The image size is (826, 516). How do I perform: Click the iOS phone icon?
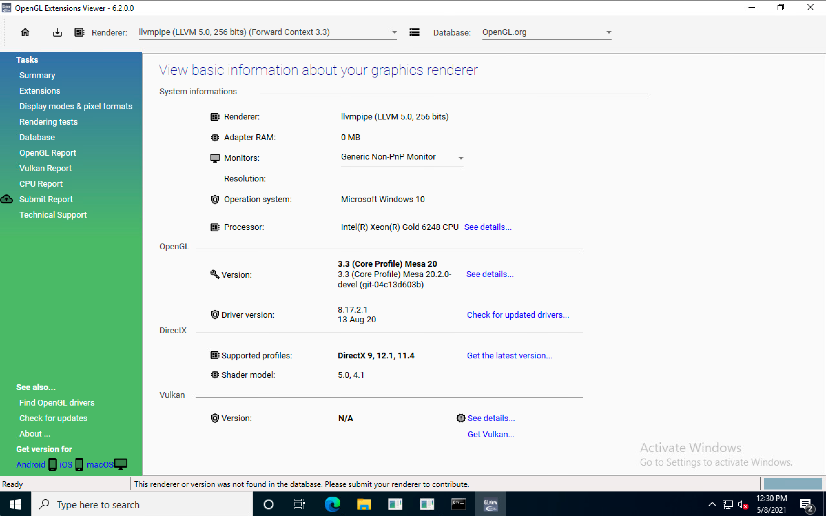click(79, 464)
